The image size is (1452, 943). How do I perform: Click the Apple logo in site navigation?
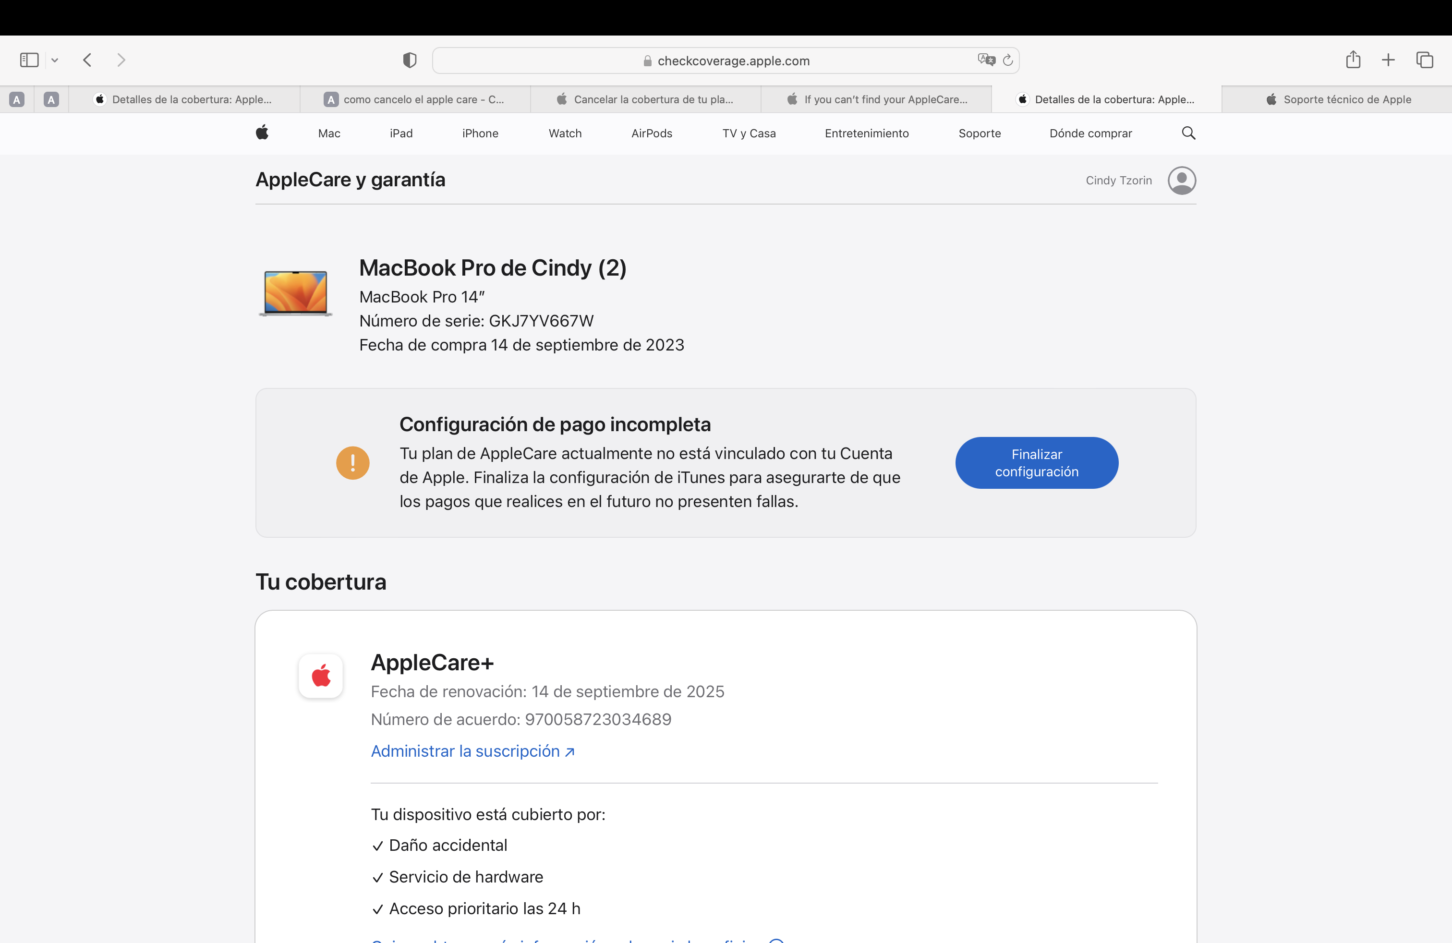[262, 133]
